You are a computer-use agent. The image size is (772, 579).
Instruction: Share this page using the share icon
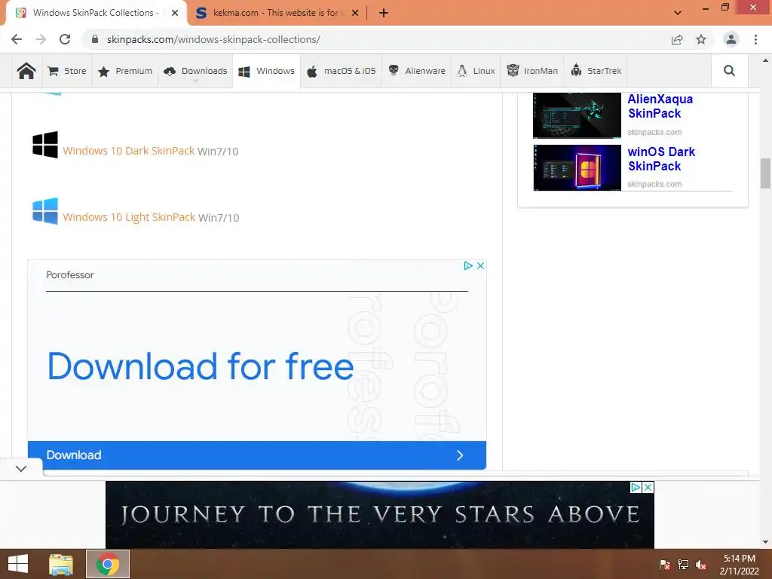(x=677, y=39)
